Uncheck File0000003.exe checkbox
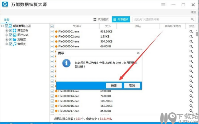 pyautogui.click(x=52, y=42)
